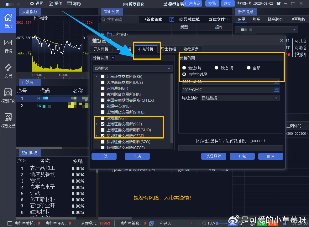The height and width of the screenshot is (227, 309).
Task: Click help icon next to 数据选项
Action: tap(113, 58)
